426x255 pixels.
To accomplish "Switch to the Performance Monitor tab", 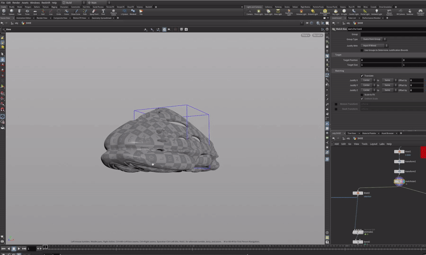I will (371, 18).
